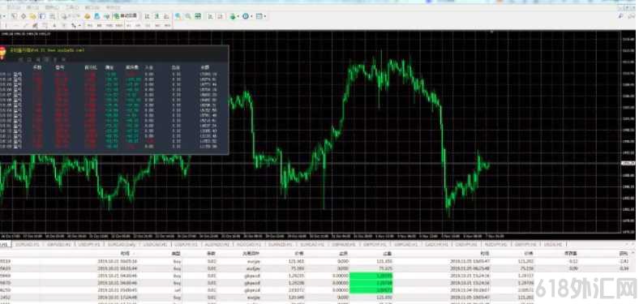The height and width of the screenshot is (304, 639).
Task: Tile chart windows using the grid icon
Action: point(198,16)
